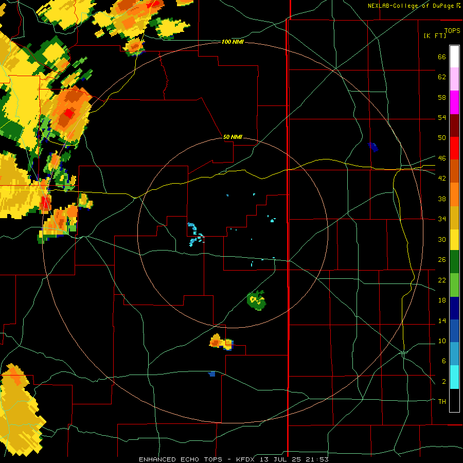Click the gold legend band between 34 and 38
The image size is (463, 463).
(x=454, y=218)
